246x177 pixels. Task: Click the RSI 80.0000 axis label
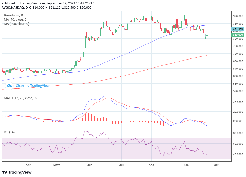point(238,133)
